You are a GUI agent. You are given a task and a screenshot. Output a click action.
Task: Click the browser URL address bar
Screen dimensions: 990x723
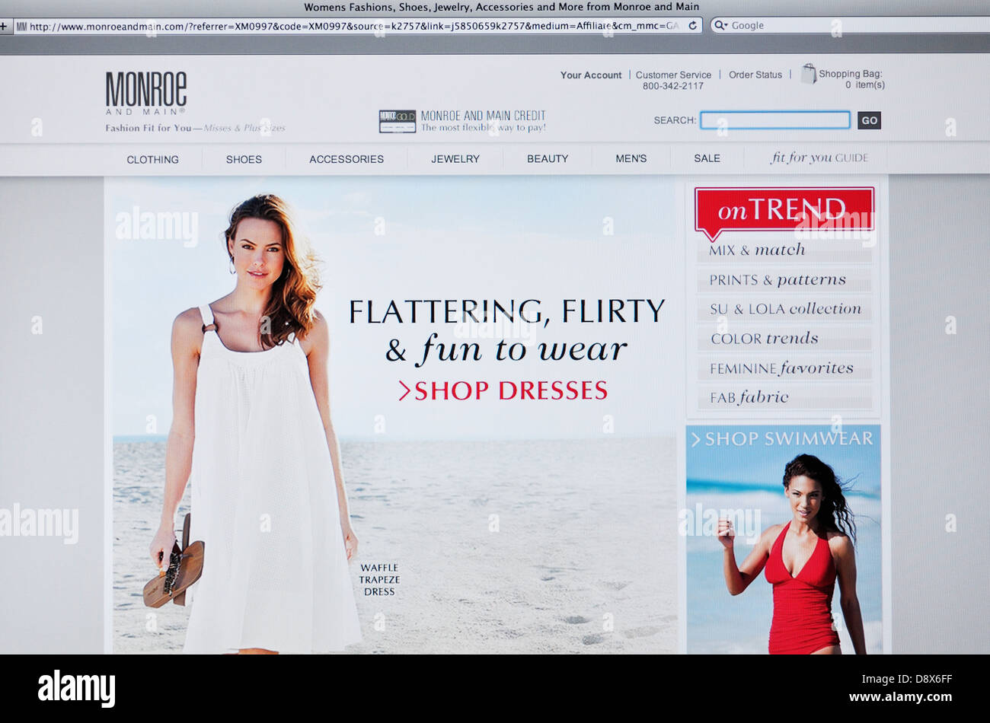click(356, 26)
